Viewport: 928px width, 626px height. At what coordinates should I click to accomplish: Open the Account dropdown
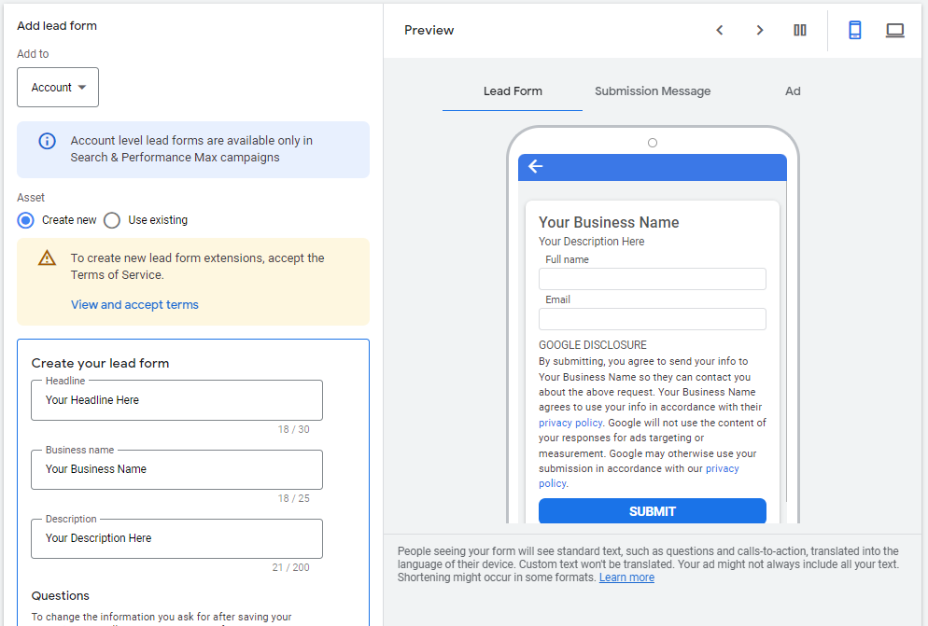click(58, 88)
